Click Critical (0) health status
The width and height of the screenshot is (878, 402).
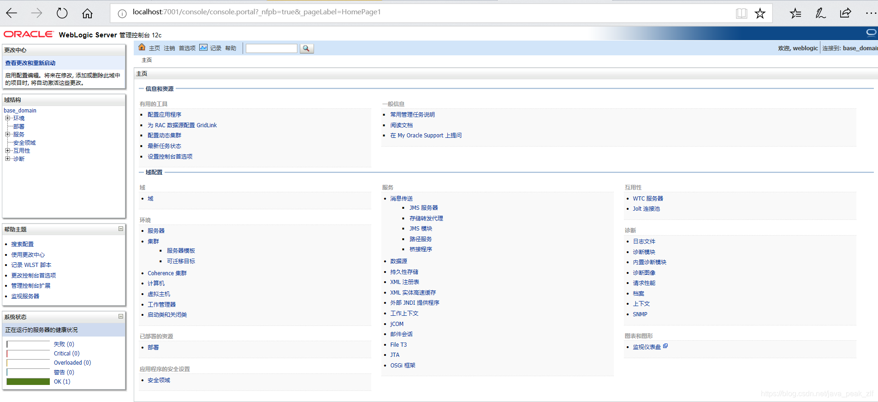pyautogui.click(x=67, y=353)
